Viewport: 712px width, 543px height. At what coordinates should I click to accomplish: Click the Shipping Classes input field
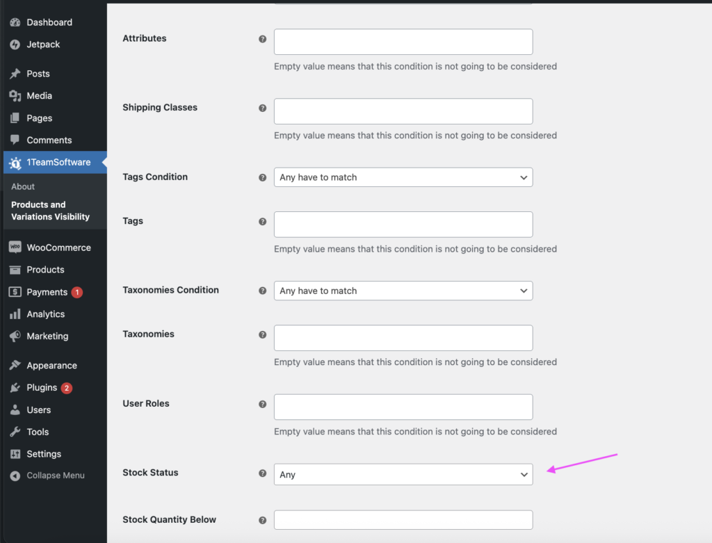[403, 111]
